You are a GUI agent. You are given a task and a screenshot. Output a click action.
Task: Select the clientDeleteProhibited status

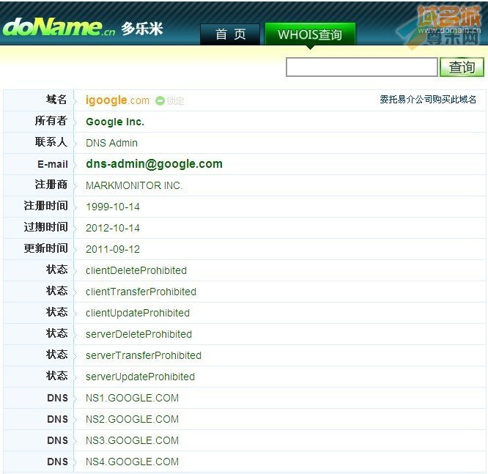click(x=136, y=270)
